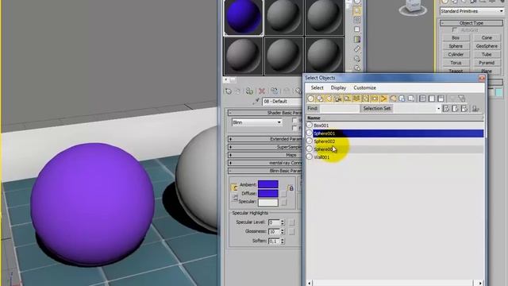
Task: Open the Customize menu in Select Objects
Action: click(365, 88)
